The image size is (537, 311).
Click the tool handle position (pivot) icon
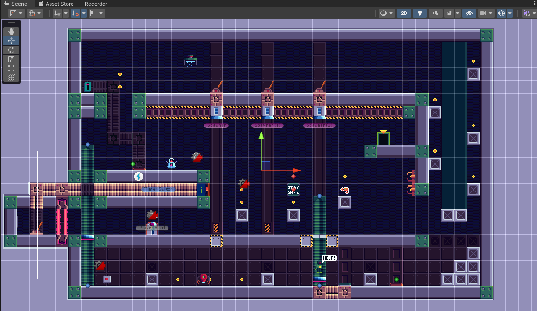tap(13, 13)
